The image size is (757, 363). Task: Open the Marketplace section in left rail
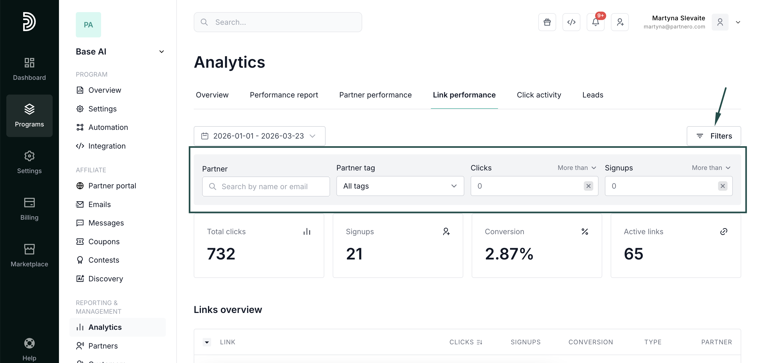pos(29,255)
